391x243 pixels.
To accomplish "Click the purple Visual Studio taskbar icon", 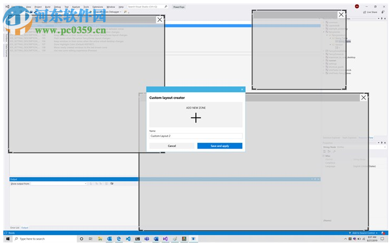I will pos(165,239).
